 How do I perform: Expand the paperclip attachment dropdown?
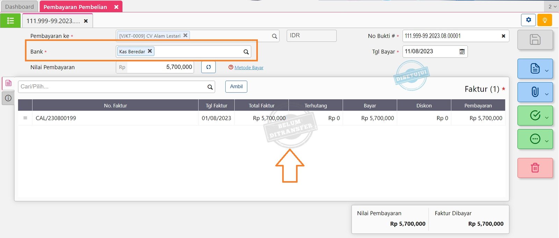(547, 94)
